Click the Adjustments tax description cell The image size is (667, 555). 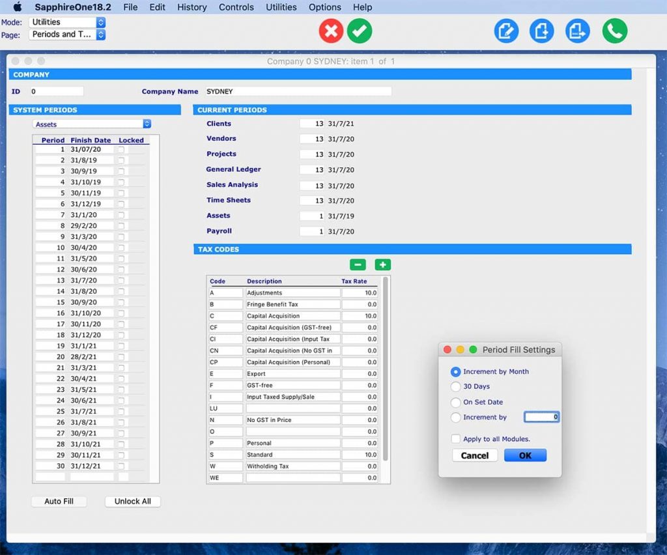292,293
